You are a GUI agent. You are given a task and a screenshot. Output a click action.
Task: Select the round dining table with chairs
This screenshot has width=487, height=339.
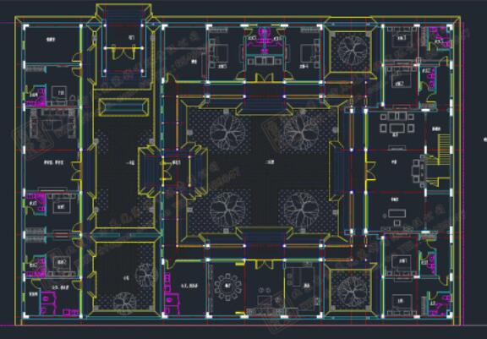click(x=228, y=287)
